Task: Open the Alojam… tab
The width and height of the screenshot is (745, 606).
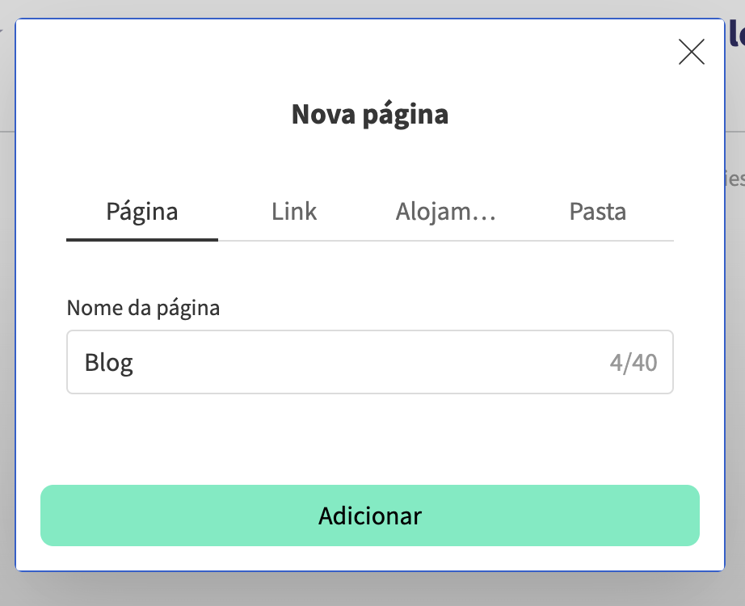Action: pos(445,211)
